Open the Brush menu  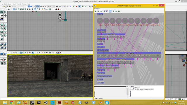[x=14, y=4]
